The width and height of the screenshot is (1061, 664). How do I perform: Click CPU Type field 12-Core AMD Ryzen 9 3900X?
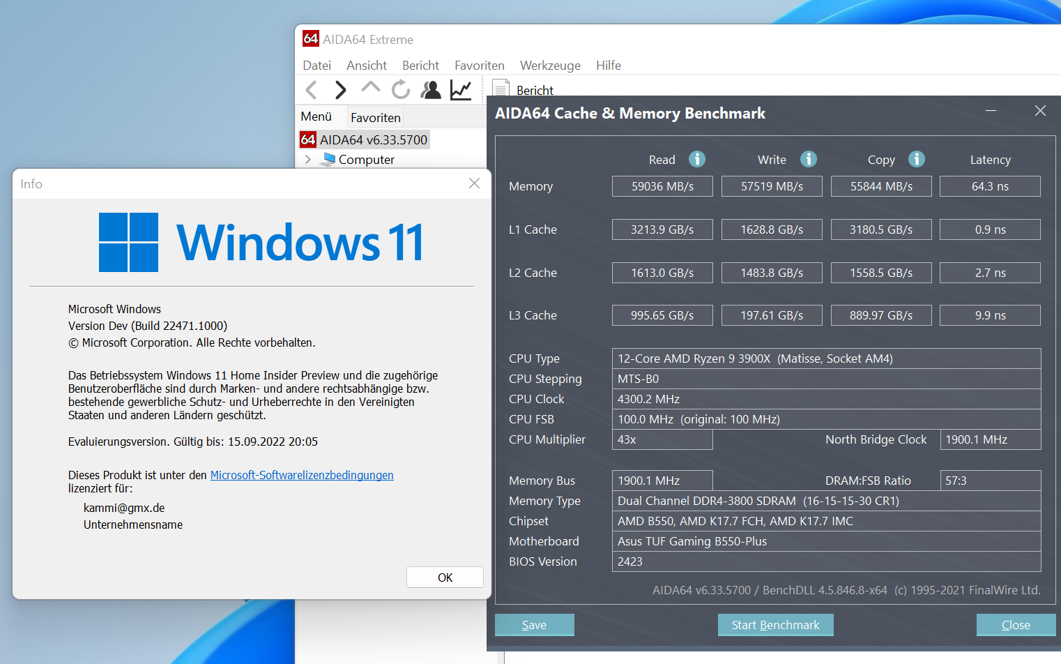coord(826,359)
